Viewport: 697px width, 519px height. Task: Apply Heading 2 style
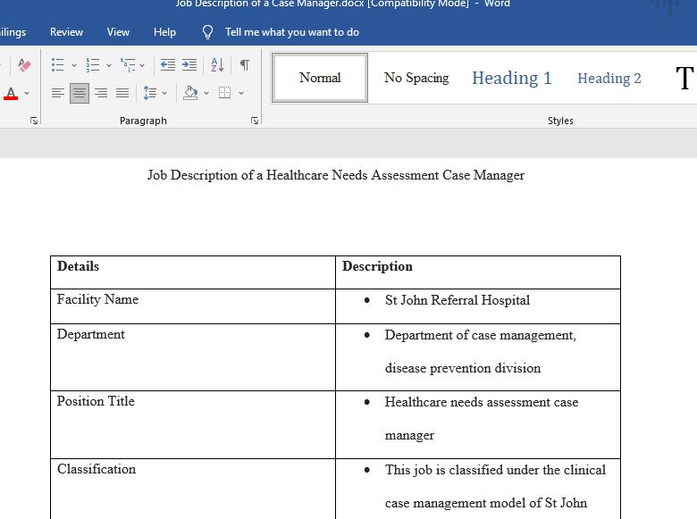coord(609,79)
